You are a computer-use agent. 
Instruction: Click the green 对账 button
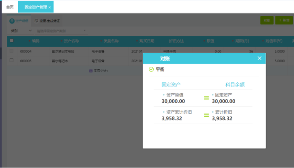(266, 20)
